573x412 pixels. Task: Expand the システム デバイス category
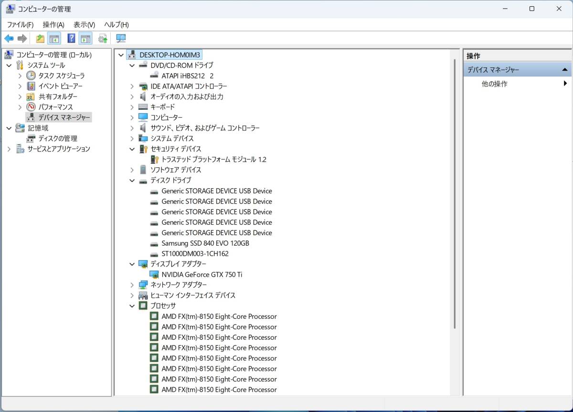point(132,139)
